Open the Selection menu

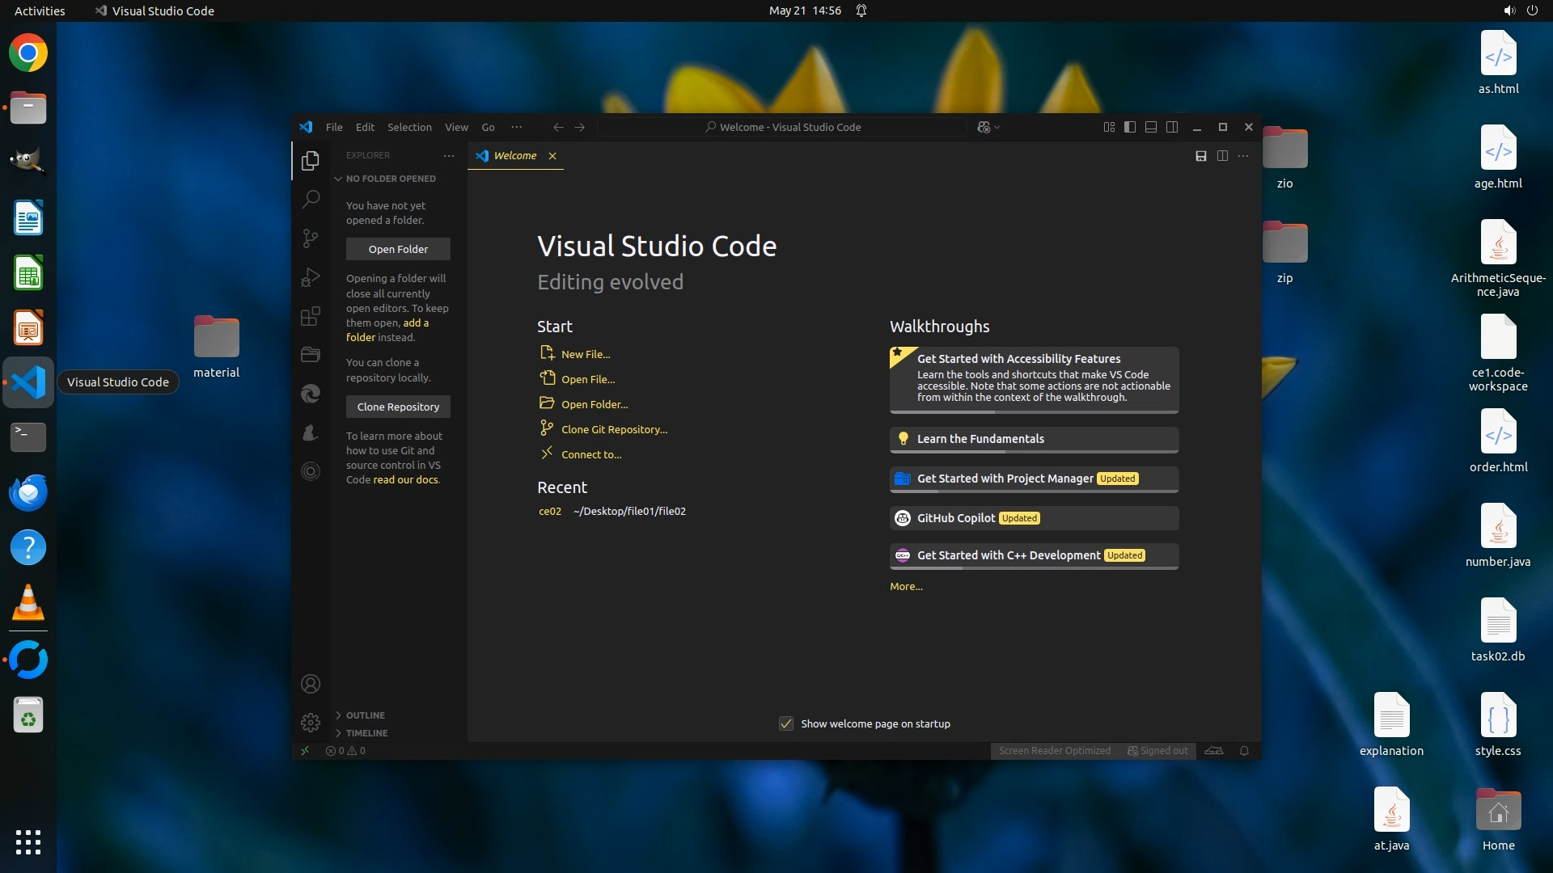pos(409,127)
